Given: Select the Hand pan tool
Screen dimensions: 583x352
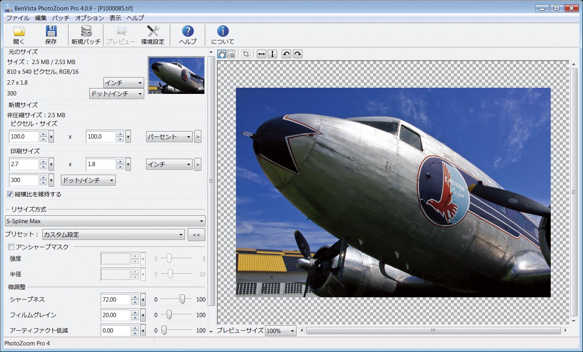Looking at the screenshot, I should (221, 54).
